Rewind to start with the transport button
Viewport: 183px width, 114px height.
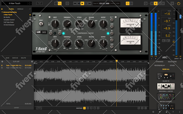coord(75,3)
